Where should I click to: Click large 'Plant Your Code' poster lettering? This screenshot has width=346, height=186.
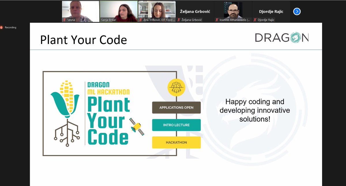[x=108, y=121]
